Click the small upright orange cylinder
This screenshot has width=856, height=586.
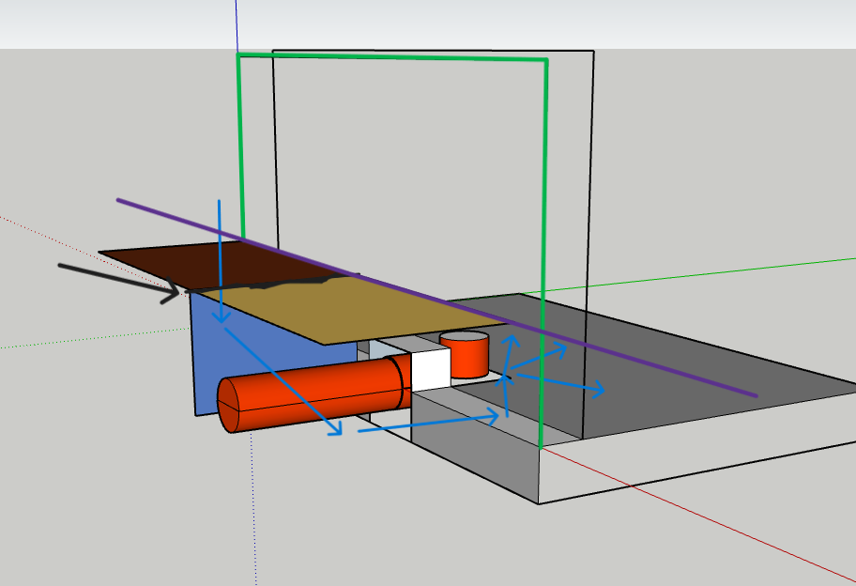pos(465,355)
